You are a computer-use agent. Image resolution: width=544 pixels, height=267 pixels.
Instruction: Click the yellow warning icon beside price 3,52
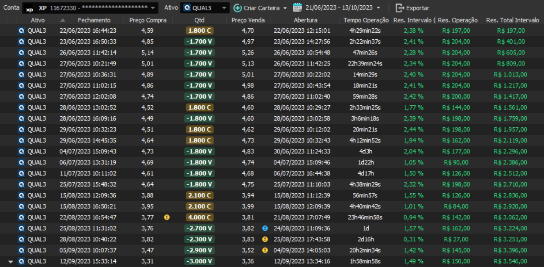[x=265, y=250]
